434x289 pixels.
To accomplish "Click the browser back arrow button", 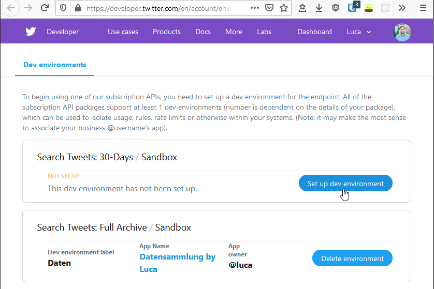I will [x=11, y=8].
